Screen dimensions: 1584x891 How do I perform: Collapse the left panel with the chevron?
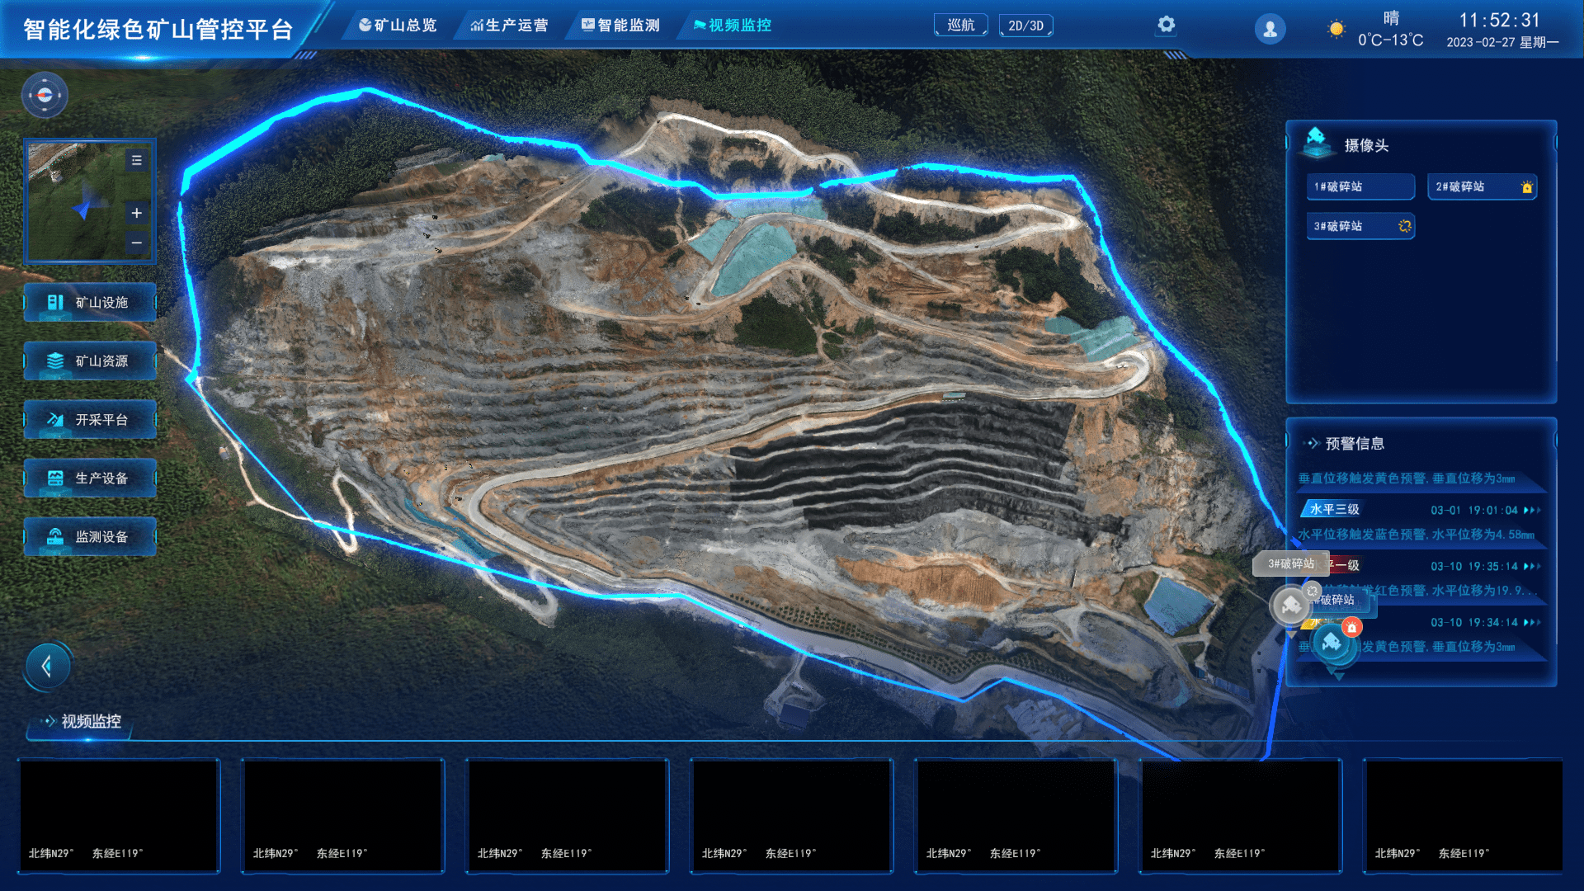tap(47, 666)
